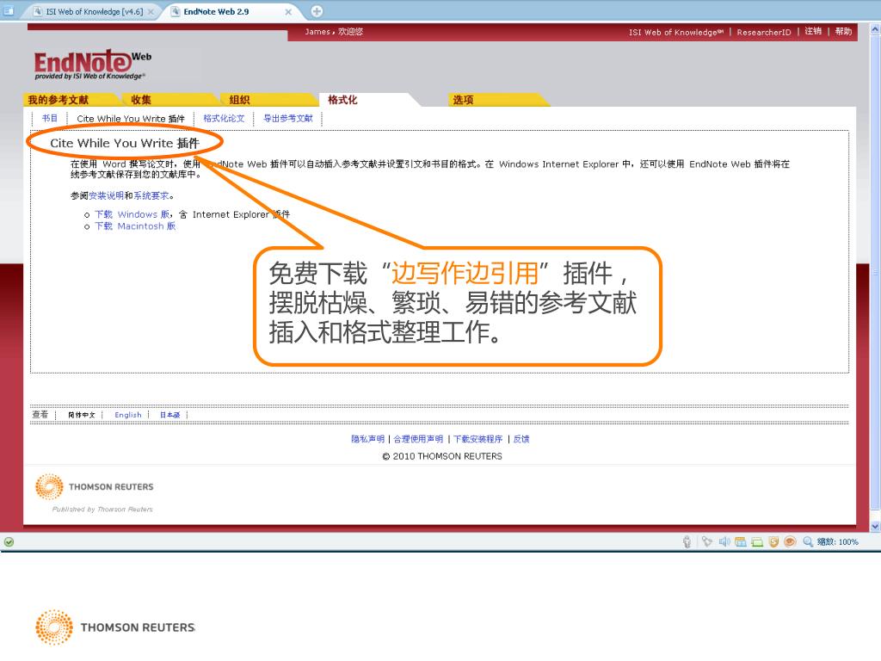Click 注销 to log out

click(813, 32)
